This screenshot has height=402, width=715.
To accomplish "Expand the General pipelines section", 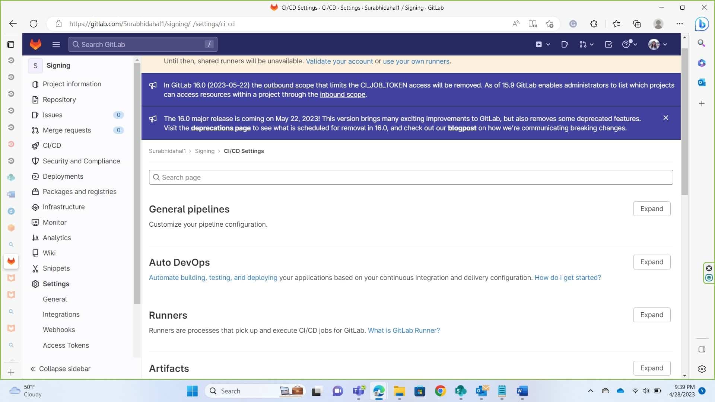I will pos(651,209).
